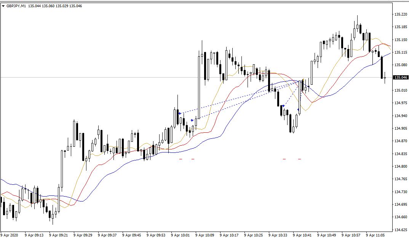Click the 134.905 price axis label
Image resolution: width=409 pixels, height=238 pixels.
[401, 129]
